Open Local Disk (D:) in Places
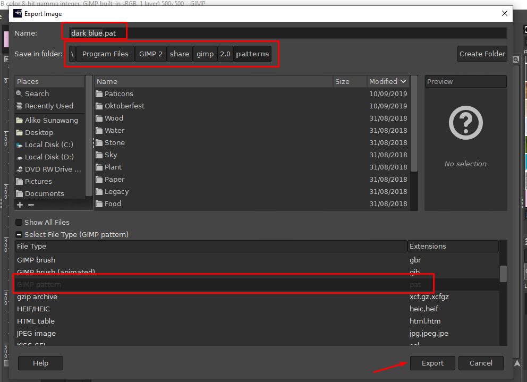This screenshot has width=527, height=382. [x=50, y=157]
